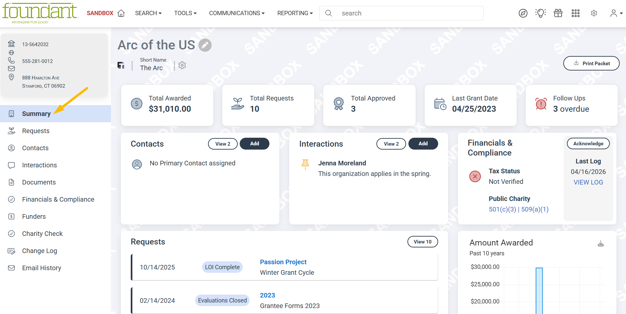This screenshot has height=314, width=626.
Task: Click the email envelope icon in sidebar card
Action: click(12, 69)
